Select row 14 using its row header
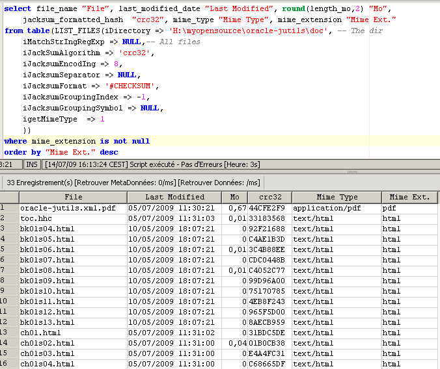Screen dimensions: 440x369 (8, 343)
